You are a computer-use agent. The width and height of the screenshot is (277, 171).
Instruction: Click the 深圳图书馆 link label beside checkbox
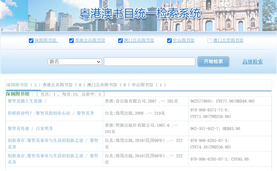click(x=46, y=40)
